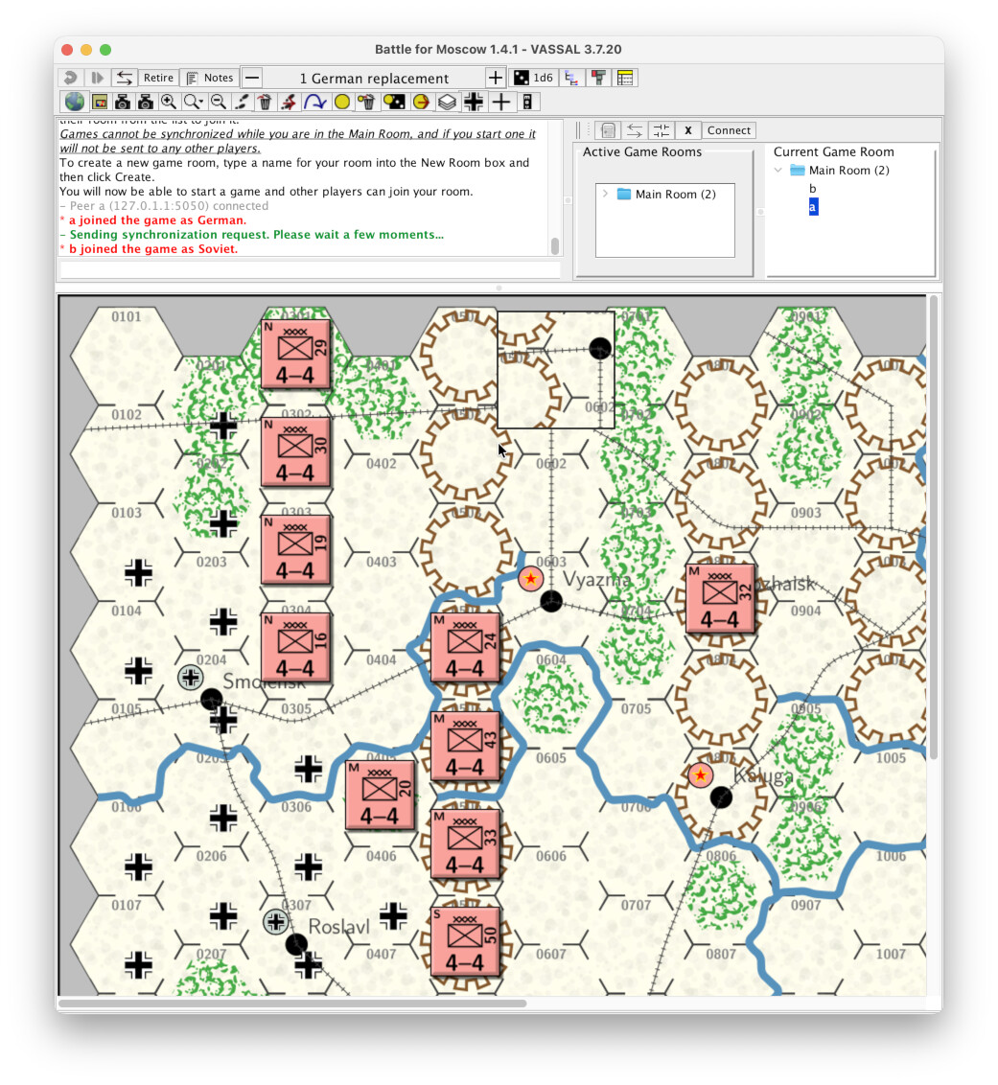The height and width of the screenshot is (1085, 998).
Task: Increase German replacement with plus button
Action: point(495,78)
